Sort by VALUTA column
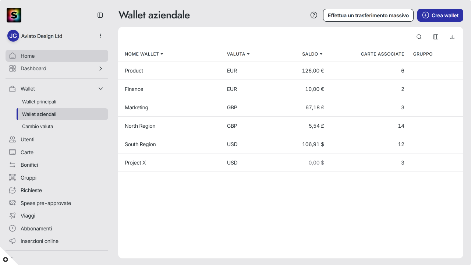 pyautogui.click(x=238, y=54)
